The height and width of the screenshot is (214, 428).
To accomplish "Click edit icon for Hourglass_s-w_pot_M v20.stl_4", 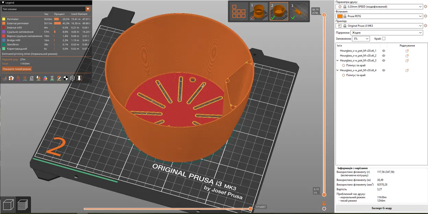I will (x=407, y=70).
